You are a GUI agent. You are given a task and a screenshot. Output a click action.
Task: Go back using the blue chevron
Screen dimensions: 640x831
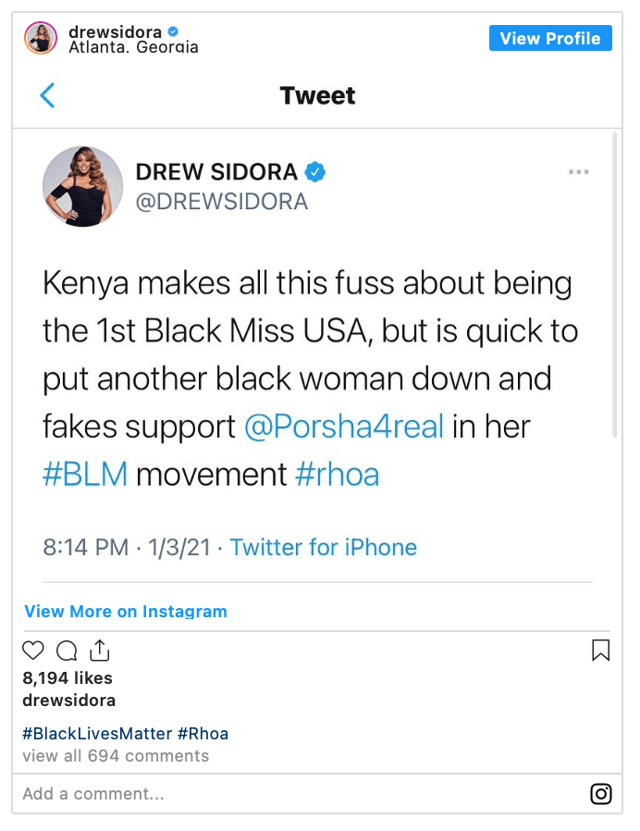coord(47,95)
